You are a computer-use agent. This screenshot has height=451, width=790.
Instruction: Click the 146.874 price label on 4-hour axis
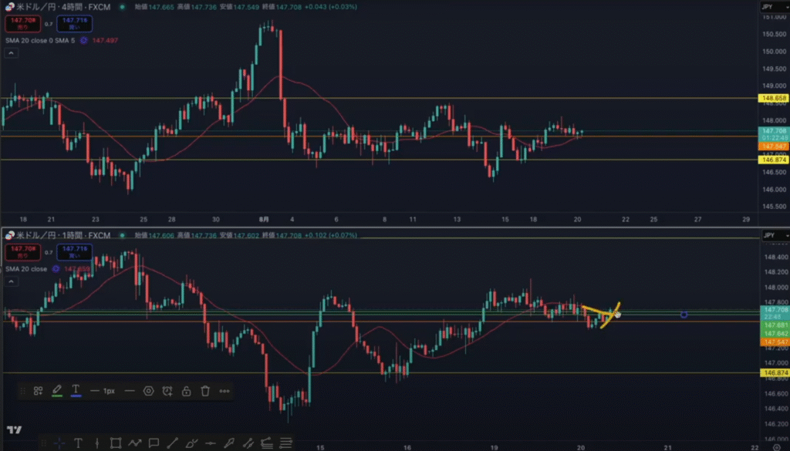pos(774,160)
